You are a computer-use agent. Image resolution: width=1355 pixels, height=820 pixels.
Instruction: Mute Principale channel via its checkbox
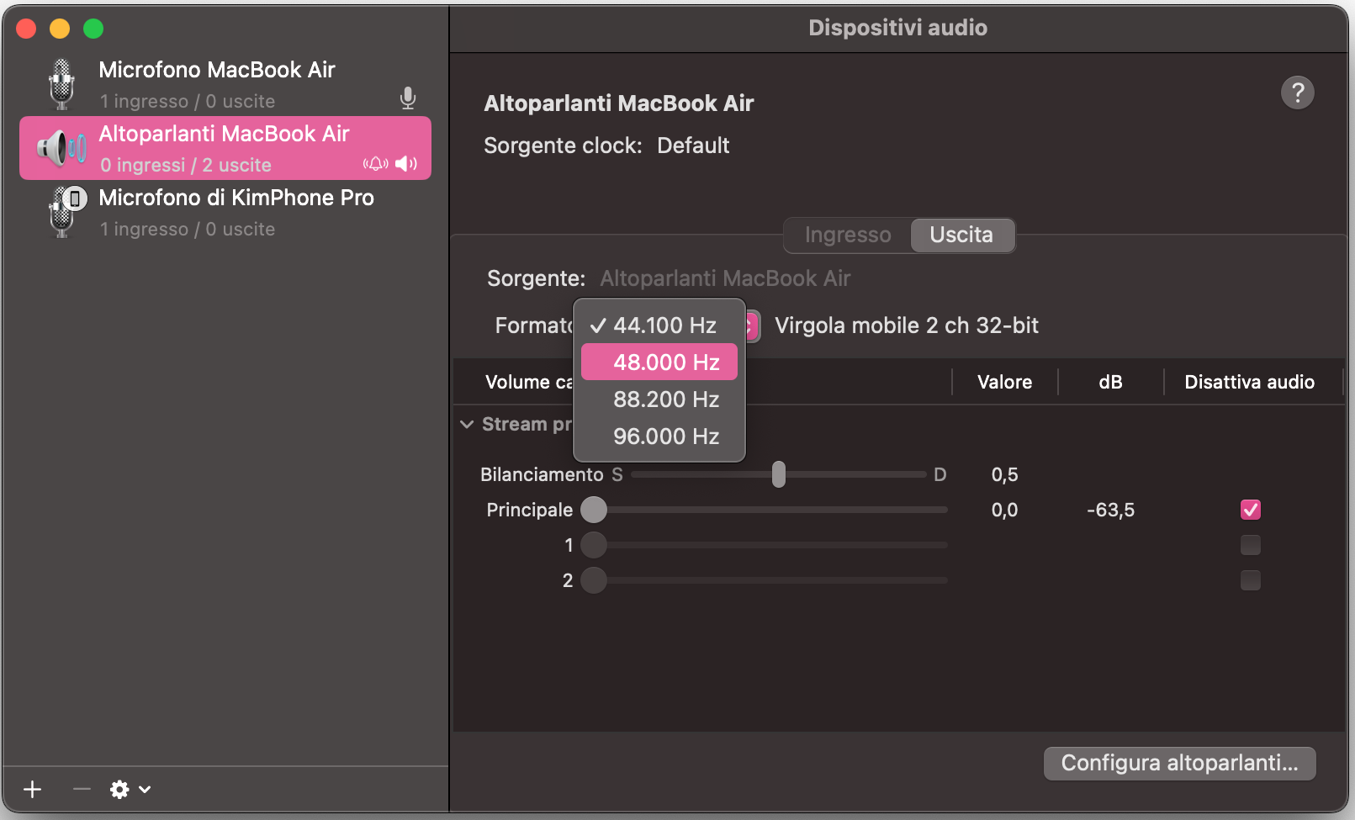(1250, 509)
